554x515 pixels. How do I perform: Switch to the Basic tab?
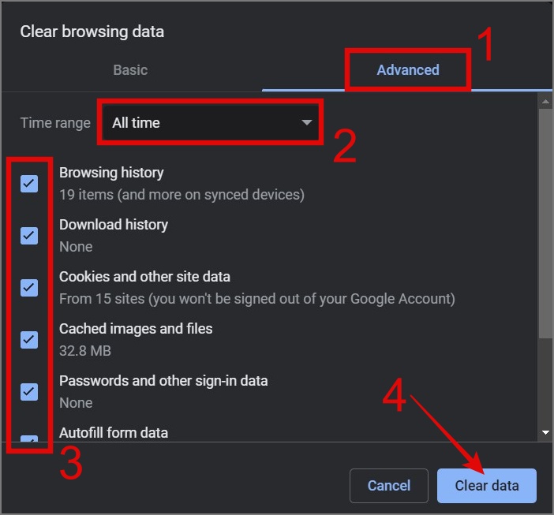[x=130, y=69]
